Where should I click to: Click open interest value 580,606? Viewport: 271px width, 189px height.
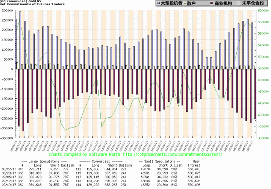point(194,181)
